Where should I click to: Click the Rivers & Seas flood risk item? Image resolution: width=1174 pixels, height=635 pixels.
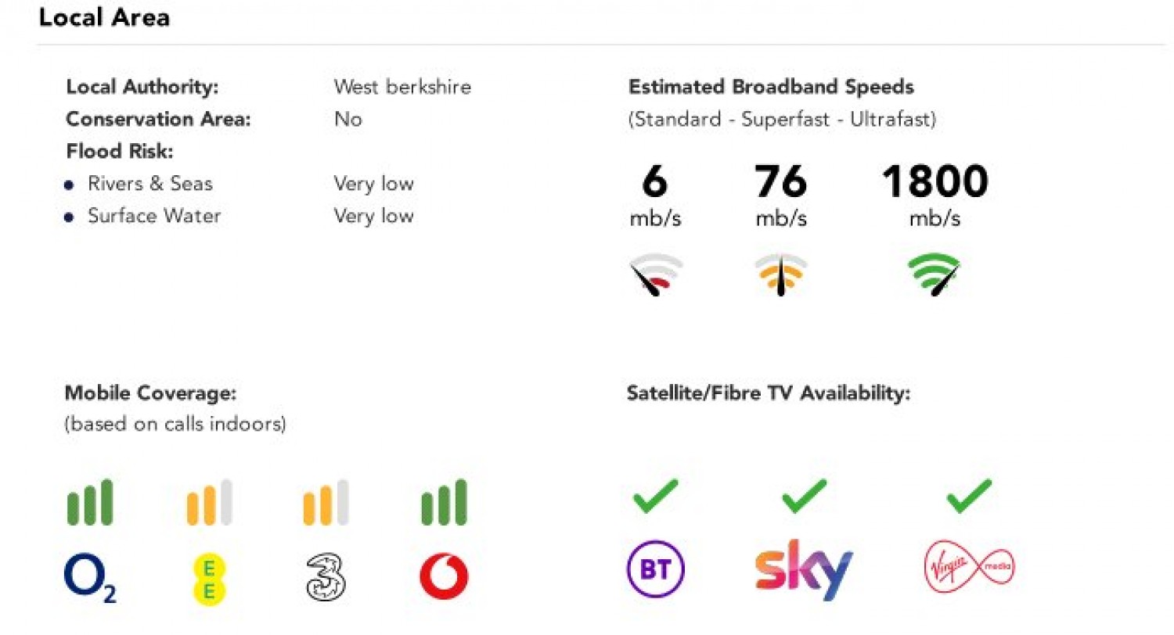[x=149, y=184]
